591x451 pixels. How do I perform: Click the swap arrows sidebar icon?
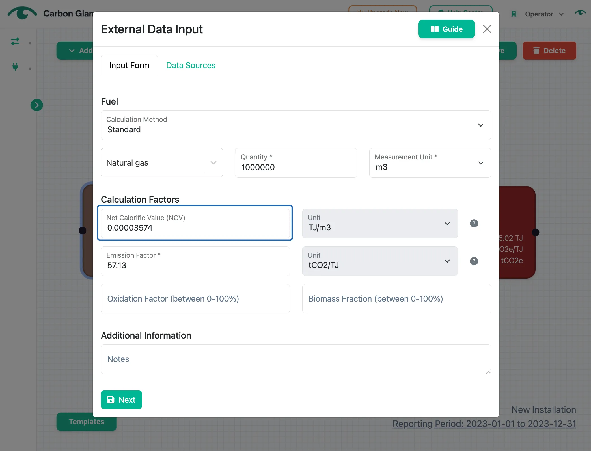point(15,42)
